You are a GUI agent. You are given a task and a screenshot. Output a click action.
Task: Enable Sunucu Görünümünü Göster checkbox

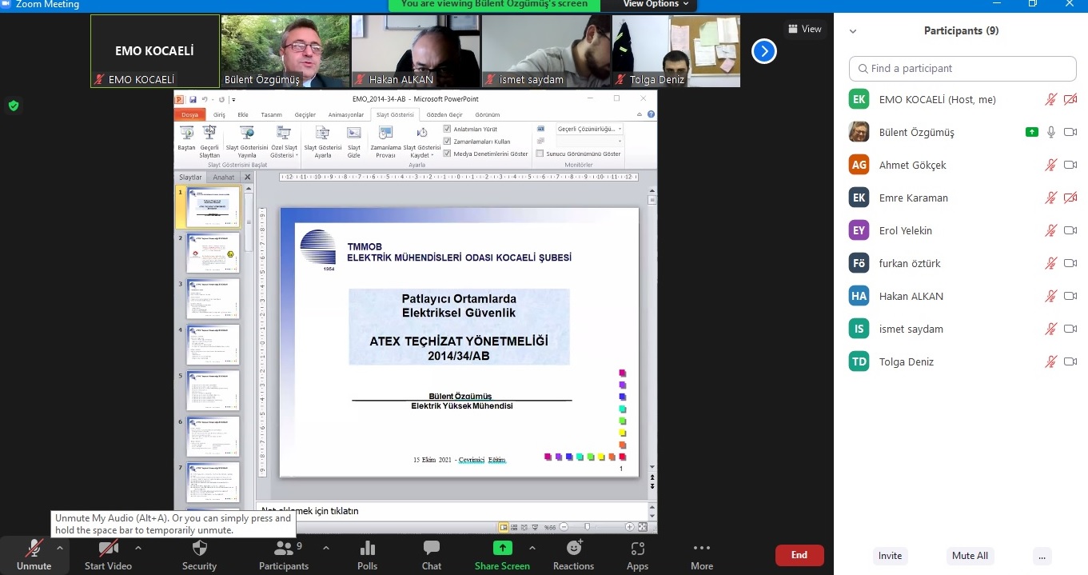point(540,154)
